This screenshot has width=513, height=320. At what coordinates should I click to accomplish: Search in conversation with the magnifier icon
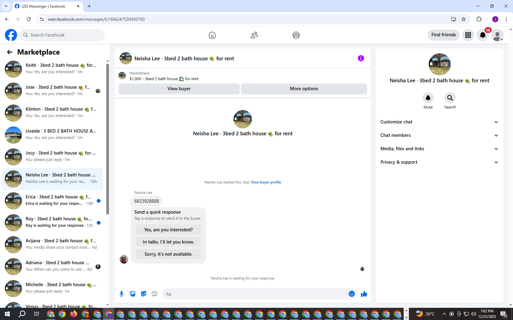click(x=450, y=98)
